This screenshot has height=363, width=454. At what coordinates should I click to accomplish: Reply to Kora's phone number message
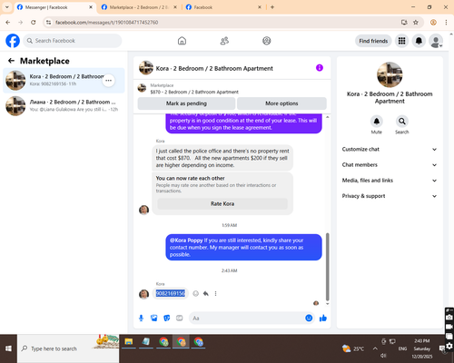(x=206, y=293)
